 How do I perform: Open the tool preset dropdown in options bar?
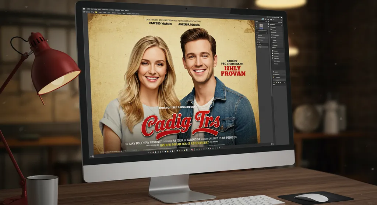point(91,12)
